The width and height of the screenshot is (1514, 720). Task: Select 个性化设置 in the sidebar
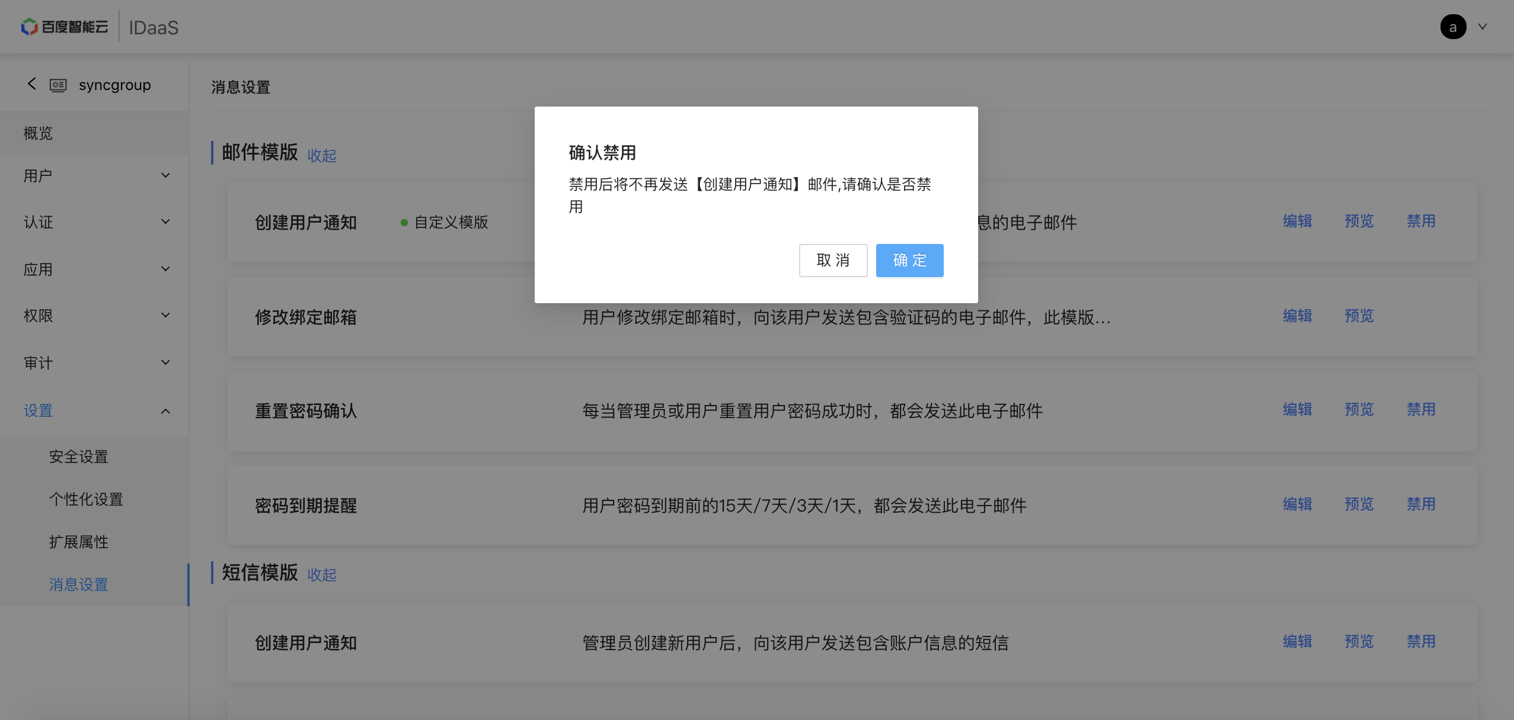86,499
